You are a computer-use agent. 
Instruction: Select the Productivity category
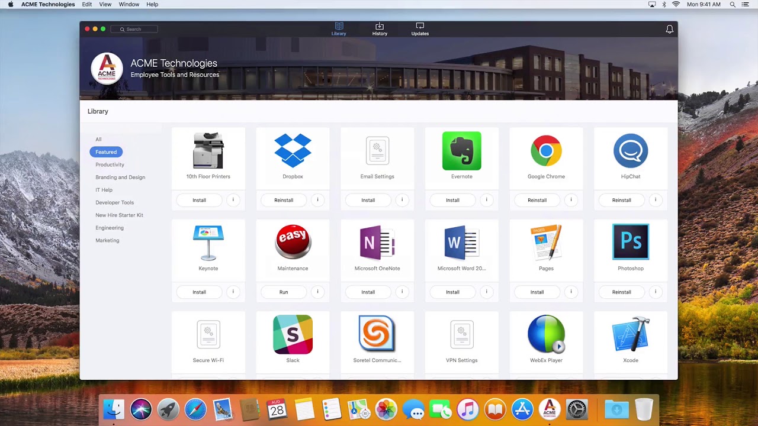click(x=110, y=164)
